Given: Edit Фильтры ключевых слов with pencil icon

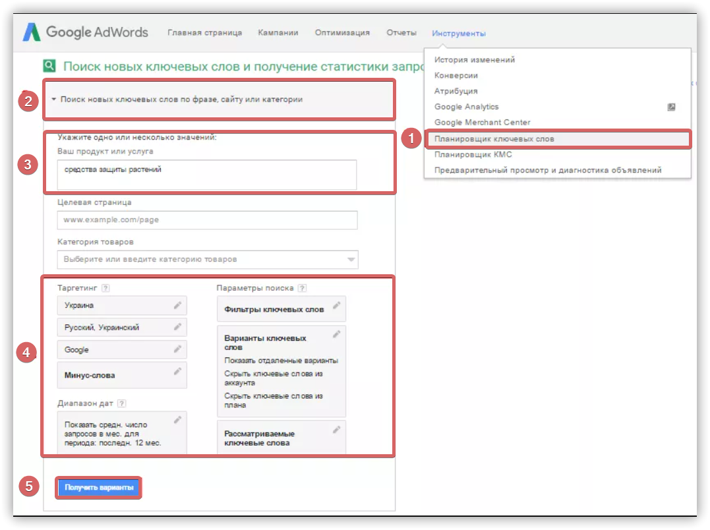Looking at the screenshot, I should [x=336, y=305].
